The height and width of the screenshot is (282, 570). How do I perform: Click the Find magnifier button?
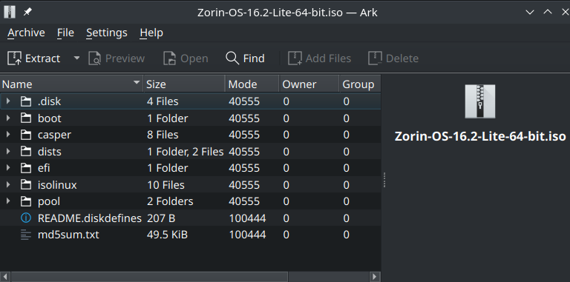pyautogui.click(x=245, y=58)
